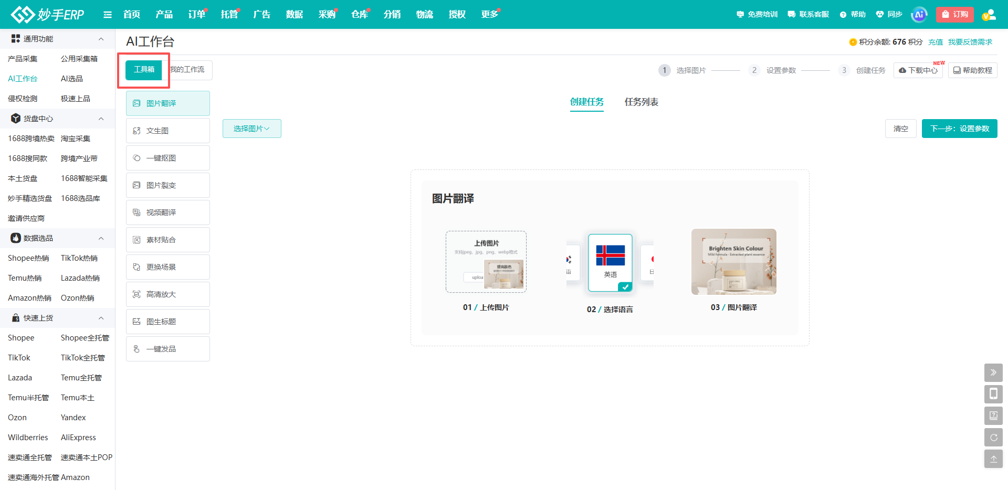Open the AI assistant round icon
1008x490 pixels.
919,15
